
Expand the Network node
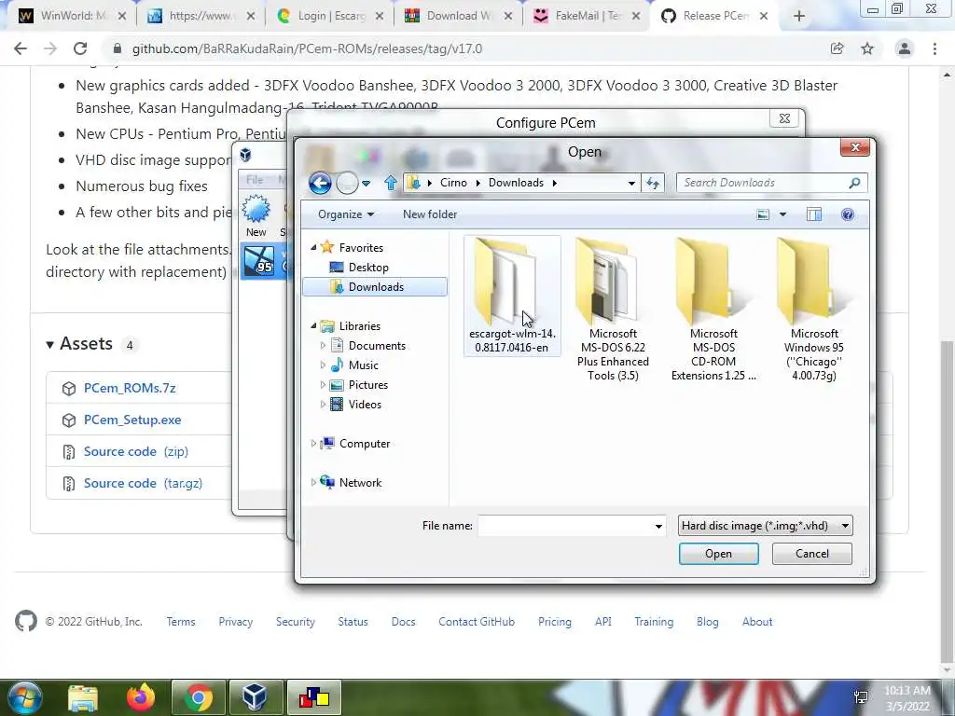313,482
